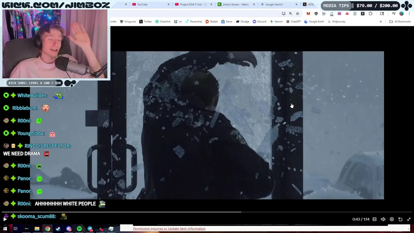Open the ChatGPT bookmark
The height and width of the screenshot is (233, 414).
(293, 22)
